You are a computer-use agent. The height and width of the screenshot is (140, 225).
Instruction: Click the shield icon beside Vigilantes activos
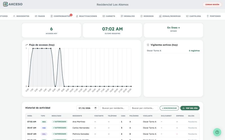[x=148, y=45]
